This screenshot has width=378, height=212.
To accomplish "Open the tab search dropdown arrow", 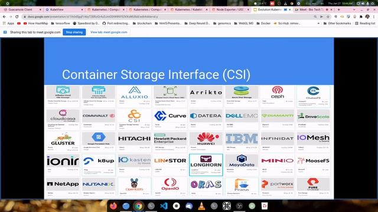I will pos(354,9).
